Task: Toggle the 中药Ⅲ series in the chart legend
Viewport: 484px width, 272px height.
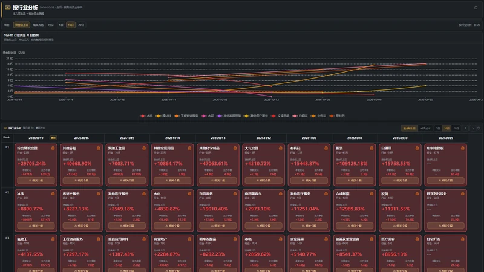Action: pyautogui.click(x=318, y=116)
